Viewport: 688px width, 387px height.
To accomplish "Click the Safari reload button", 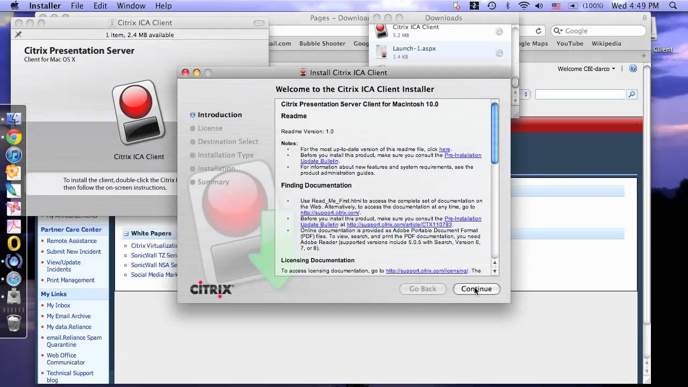I will (538, 31).
